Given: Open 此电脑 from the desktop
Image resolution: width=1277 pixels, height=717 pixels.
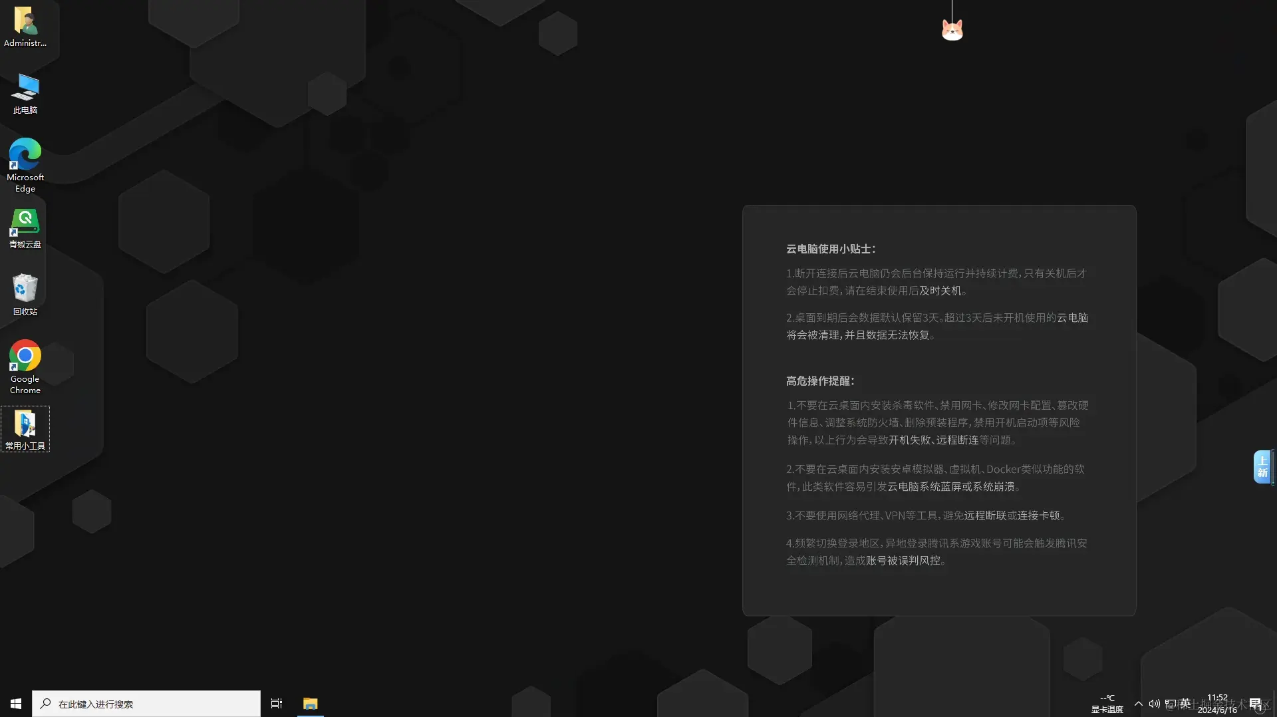Looking at the screenshot, I should (25, 93).
